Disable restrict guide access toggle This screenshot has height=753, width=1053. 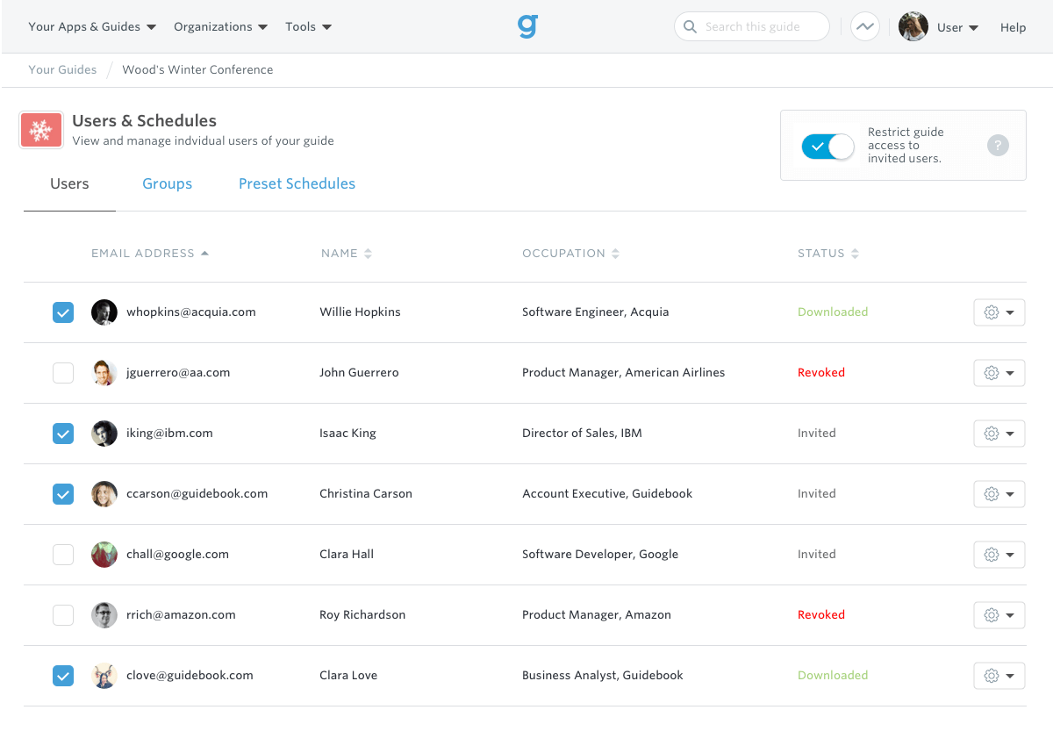pyautogui.click(x=827, y=147)
